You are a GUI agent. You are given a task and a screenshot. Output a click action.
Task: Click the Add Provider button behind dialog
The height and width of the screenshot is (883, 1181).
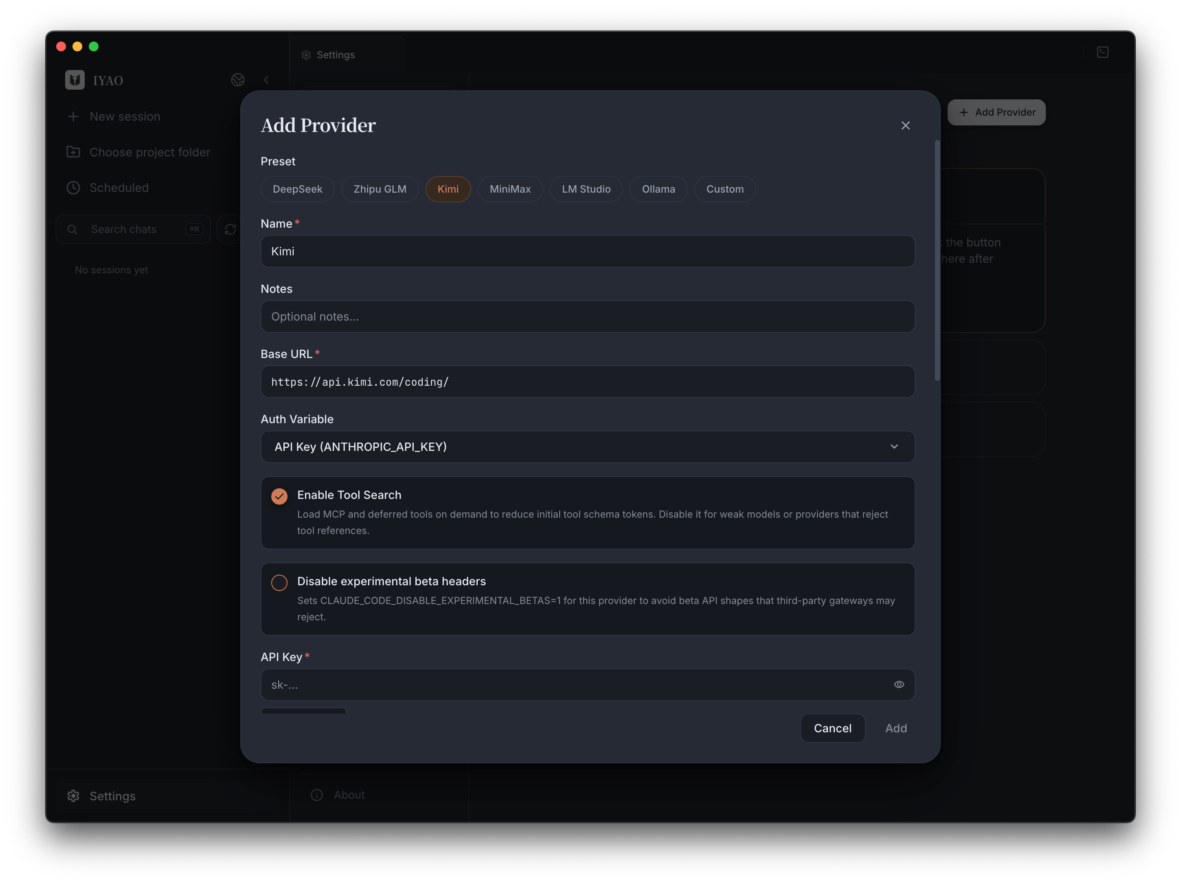pyautogui.click(x=996, y=112)
